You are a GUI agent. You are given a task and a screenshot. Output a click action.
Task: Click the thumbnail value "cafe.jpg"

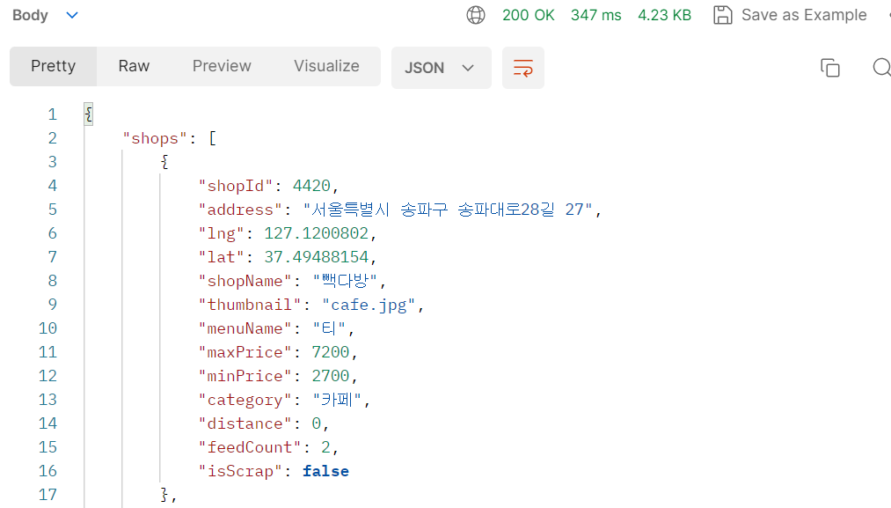[x=369, y=305]
